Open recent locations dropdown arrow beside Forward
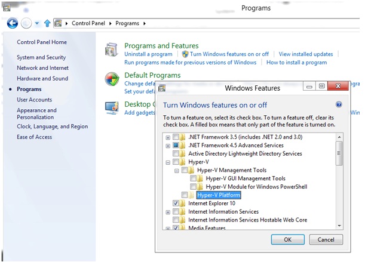Image resolution: width=368 pixels, height=262 pixels. (37, 23)
